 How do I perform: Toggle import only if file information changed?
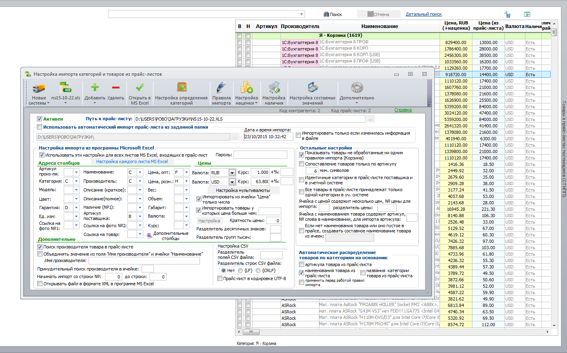tap(298, 135)
